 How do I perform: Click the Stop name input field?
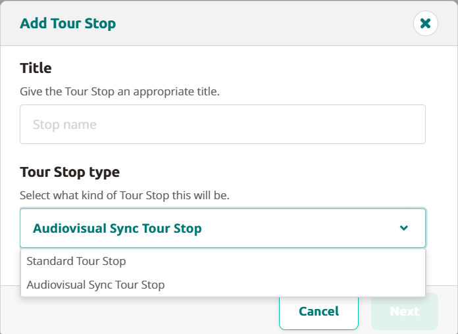click(x=222, y=124)
